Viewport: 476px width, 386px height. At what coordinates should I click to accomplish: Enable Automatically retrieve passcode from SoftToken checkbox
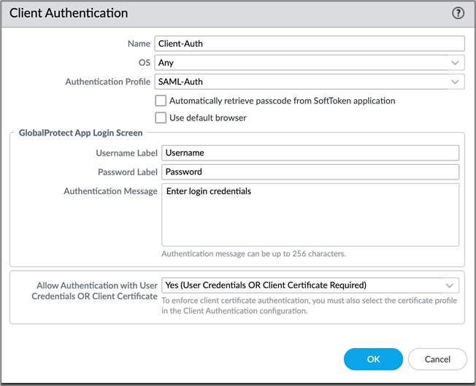click(161, 101)
